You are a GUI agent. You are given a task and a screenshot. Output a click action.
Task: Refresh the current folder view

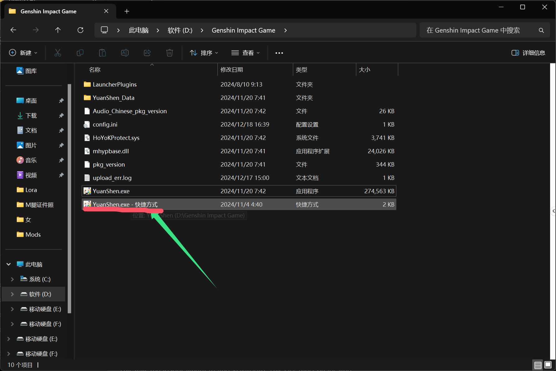click(x=80, y=30)
